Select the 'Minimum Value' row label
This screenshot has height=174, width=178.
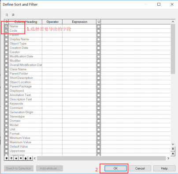(x=20, y=138)
